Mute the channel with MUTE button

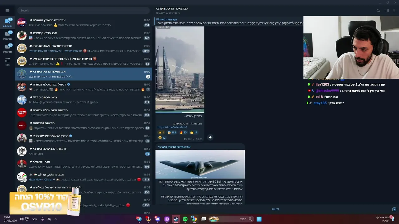[x=275, y=209]
